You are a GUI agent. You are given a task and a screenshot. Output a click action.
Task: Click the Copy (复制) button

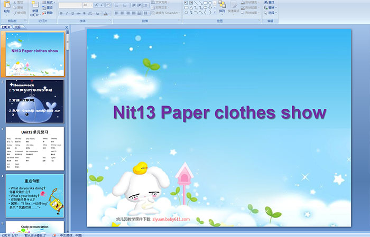(18, 7)
